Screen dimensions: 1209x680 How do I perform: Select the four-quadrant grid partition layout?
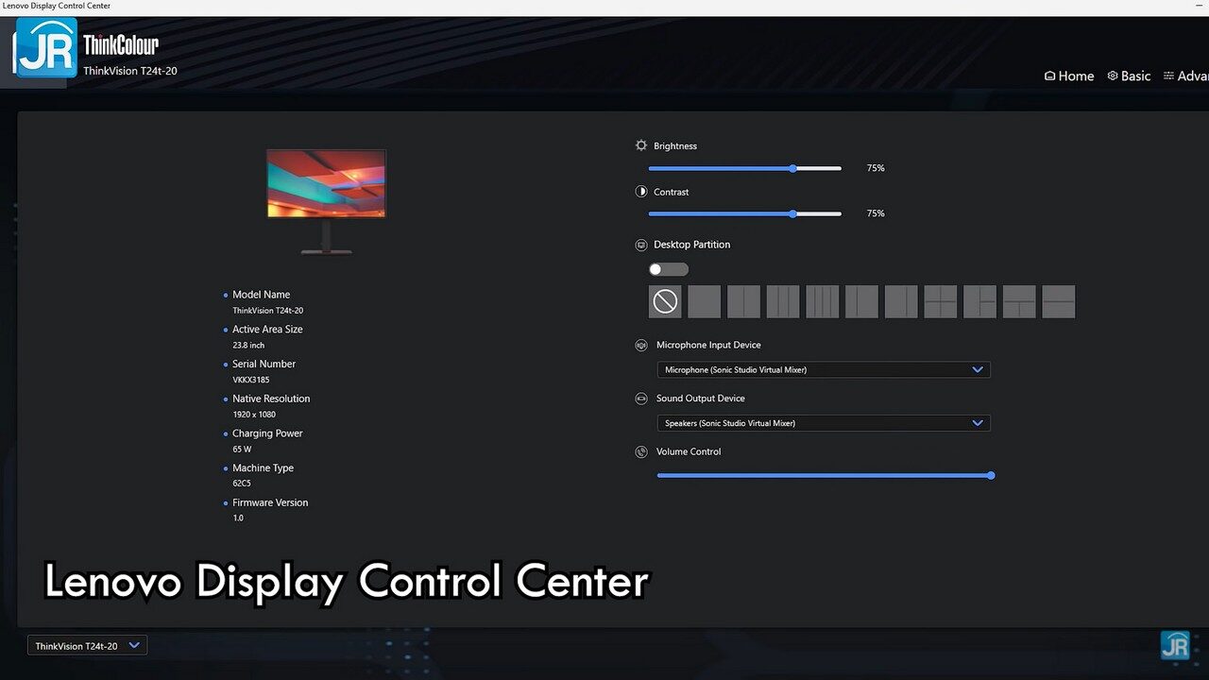click(x=941, y=302)
